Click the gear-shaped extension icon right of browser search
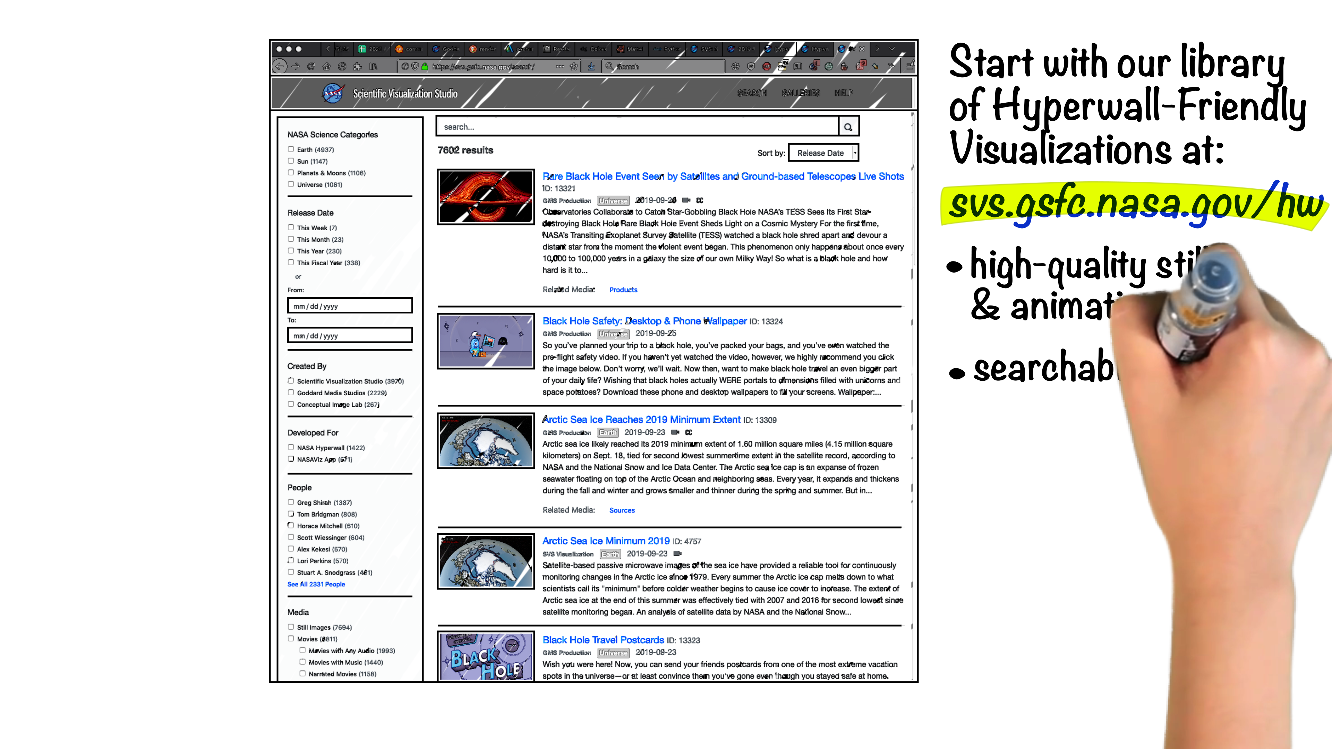This screenshot has width=1332, height=749. (x=735, y=66)
